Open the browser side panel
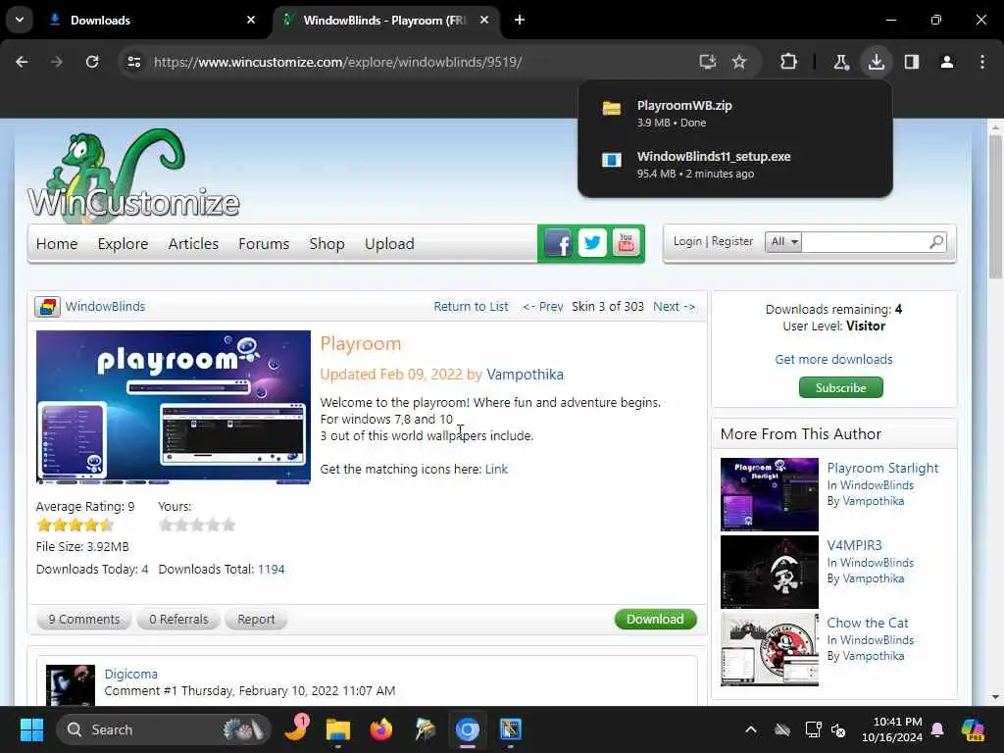1004x753 pixels. click(x=912, y=62)
